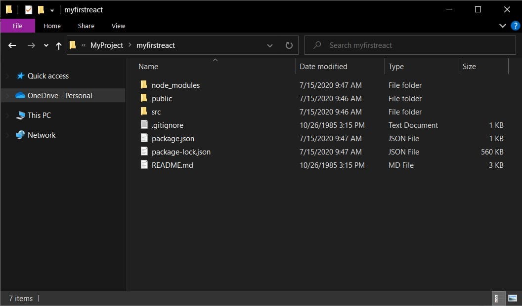Switch to the View ribbon tab

tap(118, 26)
